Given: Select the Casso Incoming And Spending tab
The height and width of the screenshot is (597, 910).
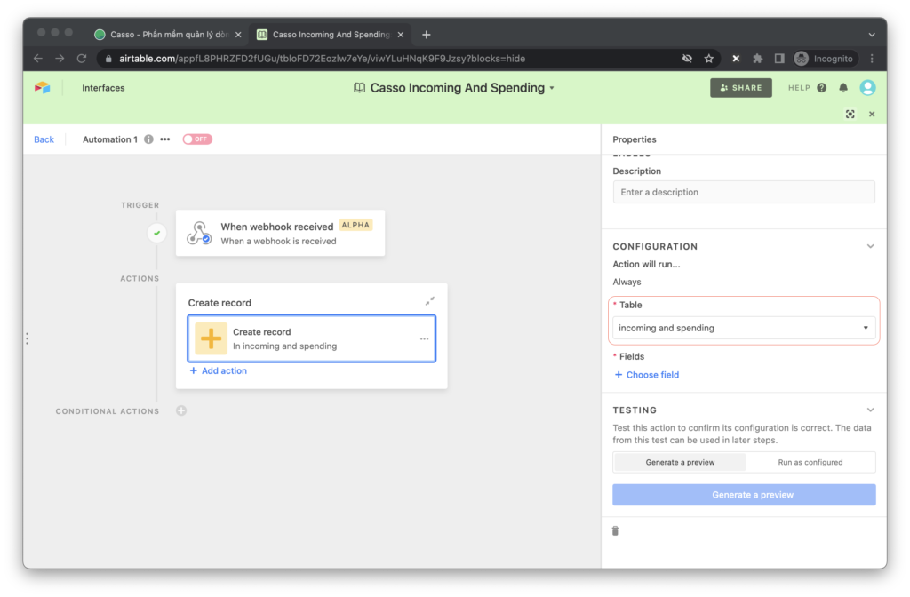Looking at the screenshot, I should click(331, 35).
